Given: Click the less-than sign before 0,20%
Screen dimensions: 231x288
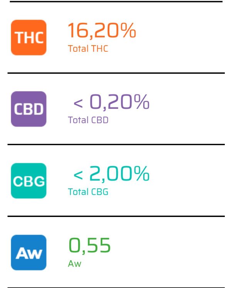Looking at the screenshot, I should click(78, 103).
